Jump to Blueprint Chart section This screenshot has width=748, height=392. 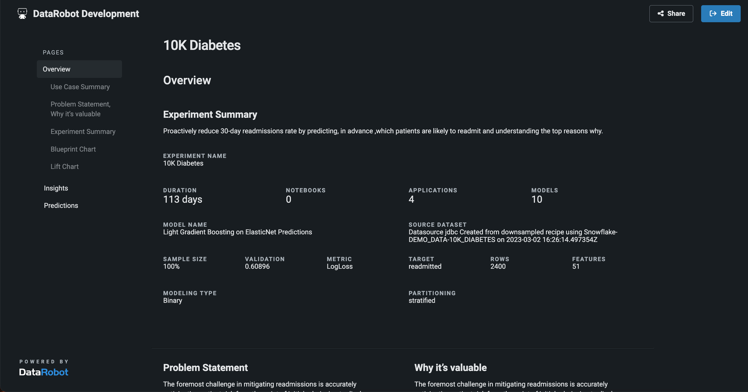coord(73,149)
